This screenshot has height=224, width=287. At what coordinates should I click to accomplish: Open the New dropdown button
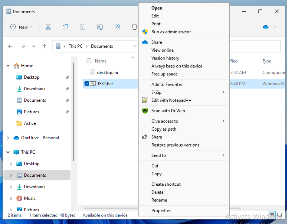(21, 27)
